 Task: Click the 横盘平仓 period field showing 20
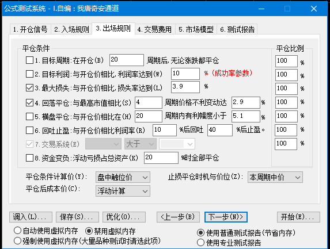click(149, 116)
